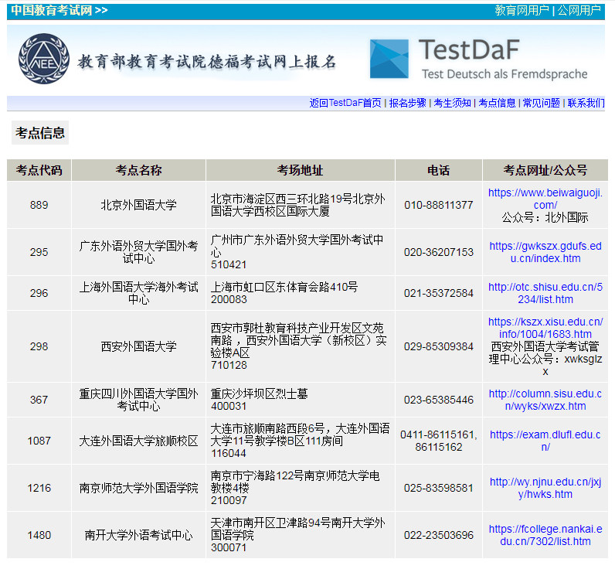Click the 考点信息 page heading
615x569 pixels.
40,133
